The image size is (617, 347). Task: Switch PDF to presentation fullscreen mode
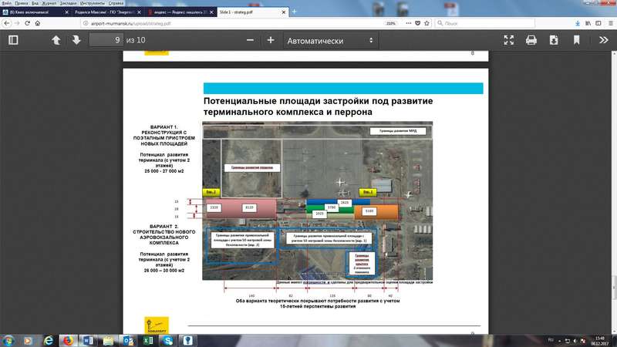509,40
